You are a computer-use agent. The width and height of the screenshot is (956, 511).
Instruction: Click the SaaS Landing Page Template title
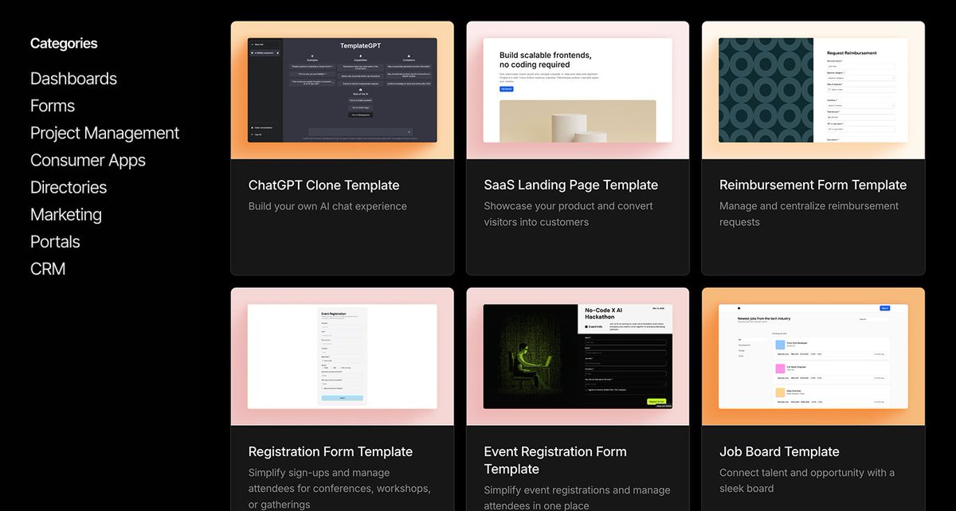(571, 185)
